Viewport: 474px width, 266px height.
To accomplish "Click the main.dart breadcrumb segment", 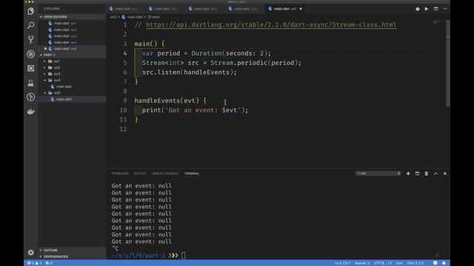I will (133, 17).
